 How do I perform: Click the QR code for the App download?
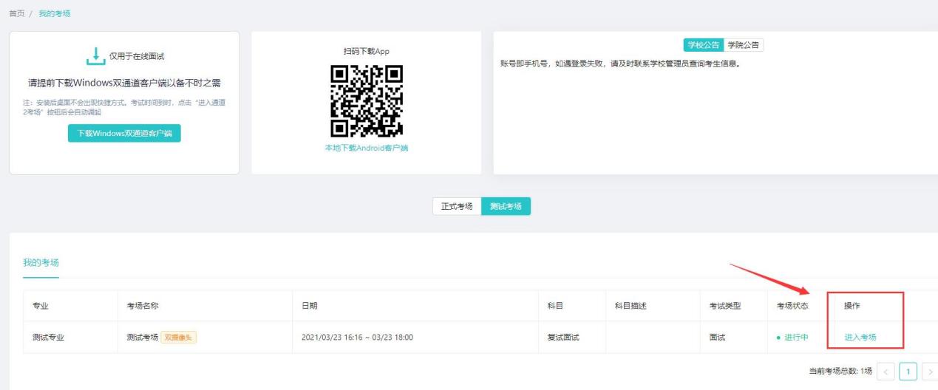click(367, 101)
